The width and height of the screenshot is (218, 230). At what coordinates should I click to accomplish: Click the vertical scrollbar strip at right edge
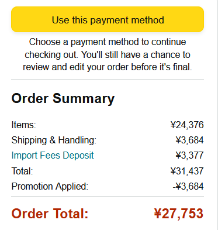coord(216,115)
